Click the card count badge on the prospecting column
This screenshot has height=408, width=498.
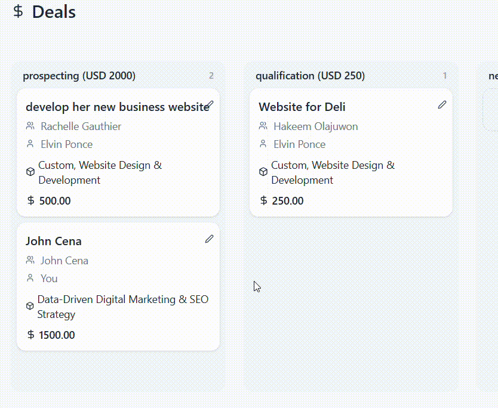click(x=211, y=75)
